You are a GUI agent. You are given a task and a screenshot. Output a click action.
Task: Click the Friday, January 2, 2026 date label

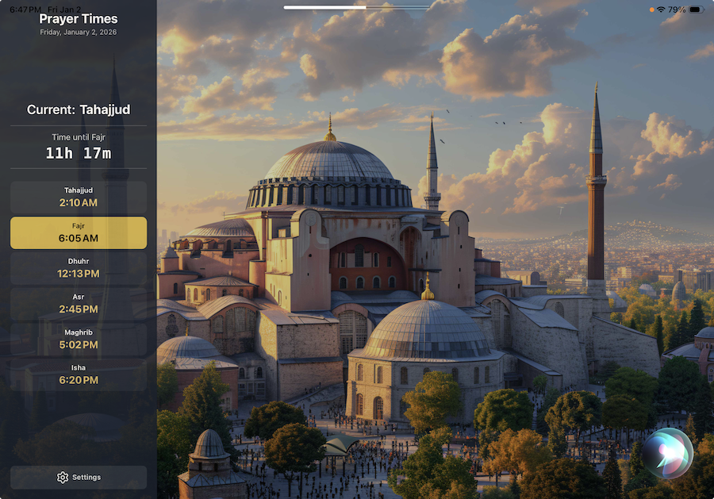(x=78, y=32)
